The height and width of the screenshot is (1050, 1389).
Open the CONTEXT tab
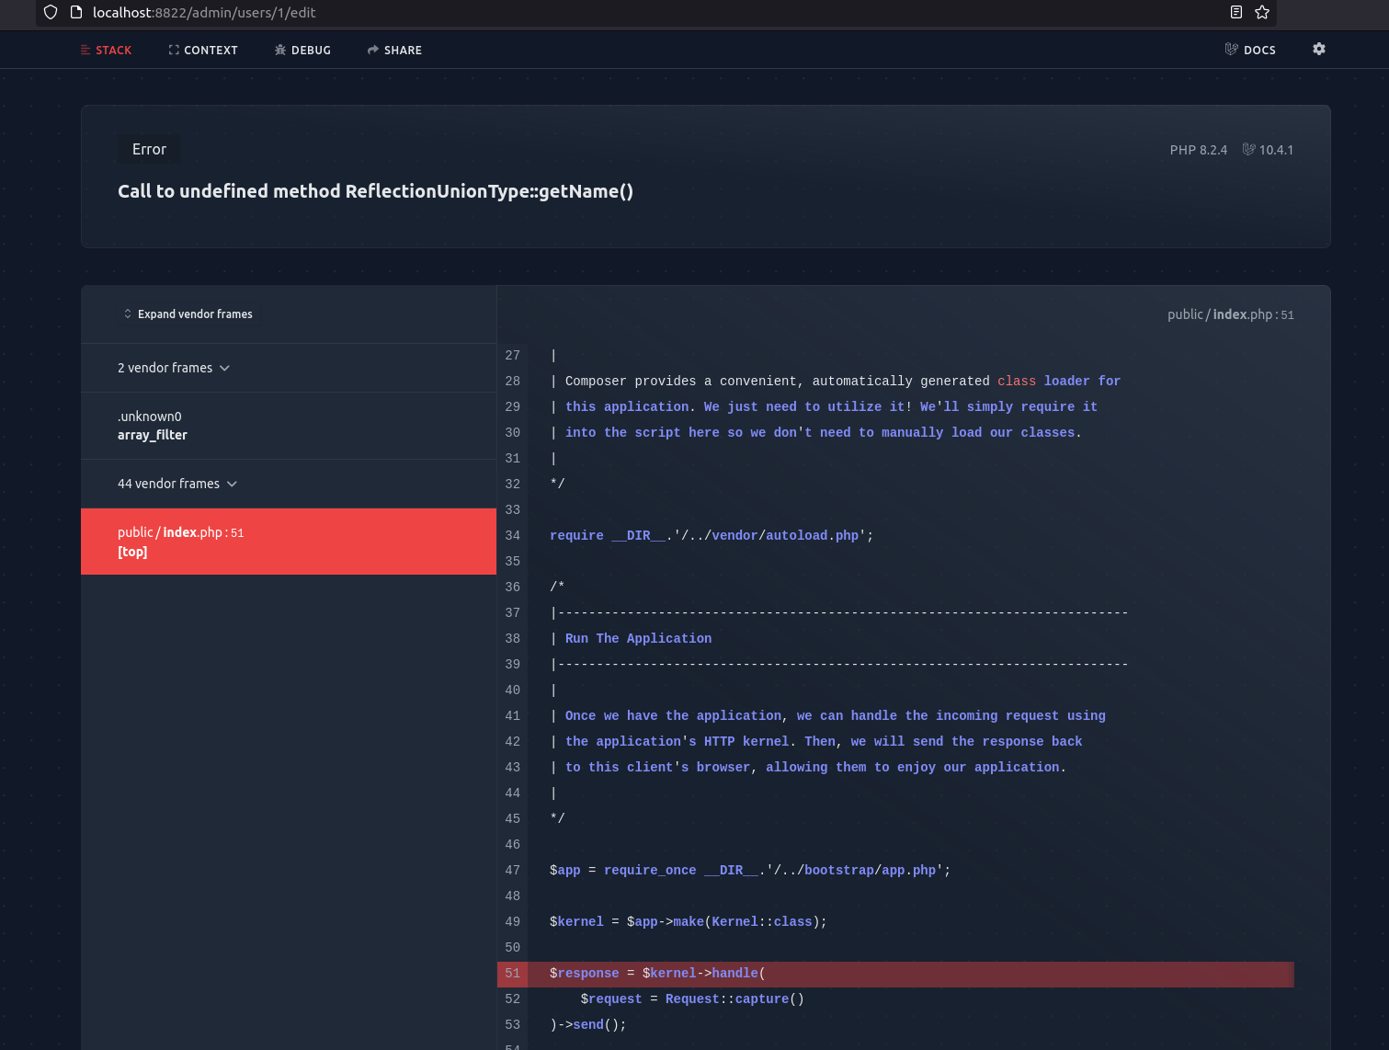point(211,50)
